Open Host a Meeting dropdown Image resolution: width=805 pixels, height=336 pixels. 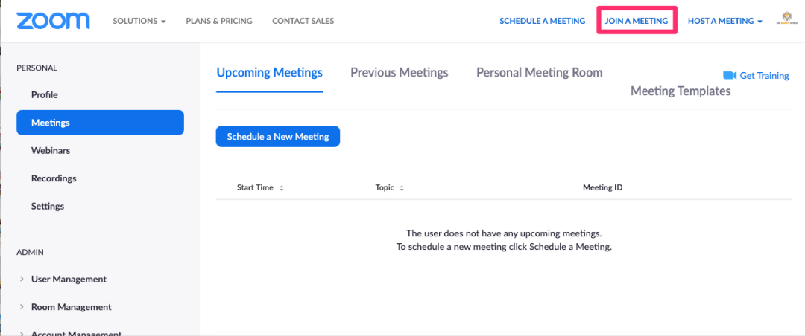click(725, 21)
